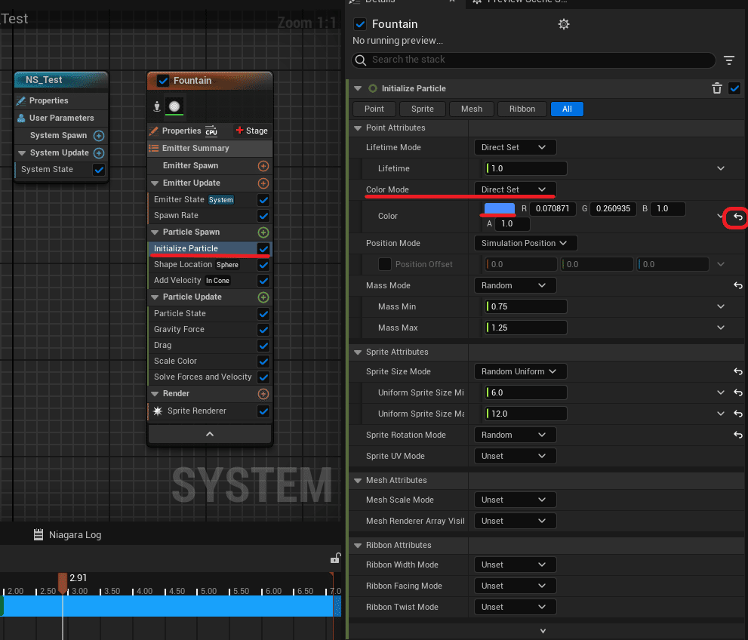Delete the Initialize Particle module via trash icon
Viewport: 748px width, 640px height.
click(x=716, y=88)
